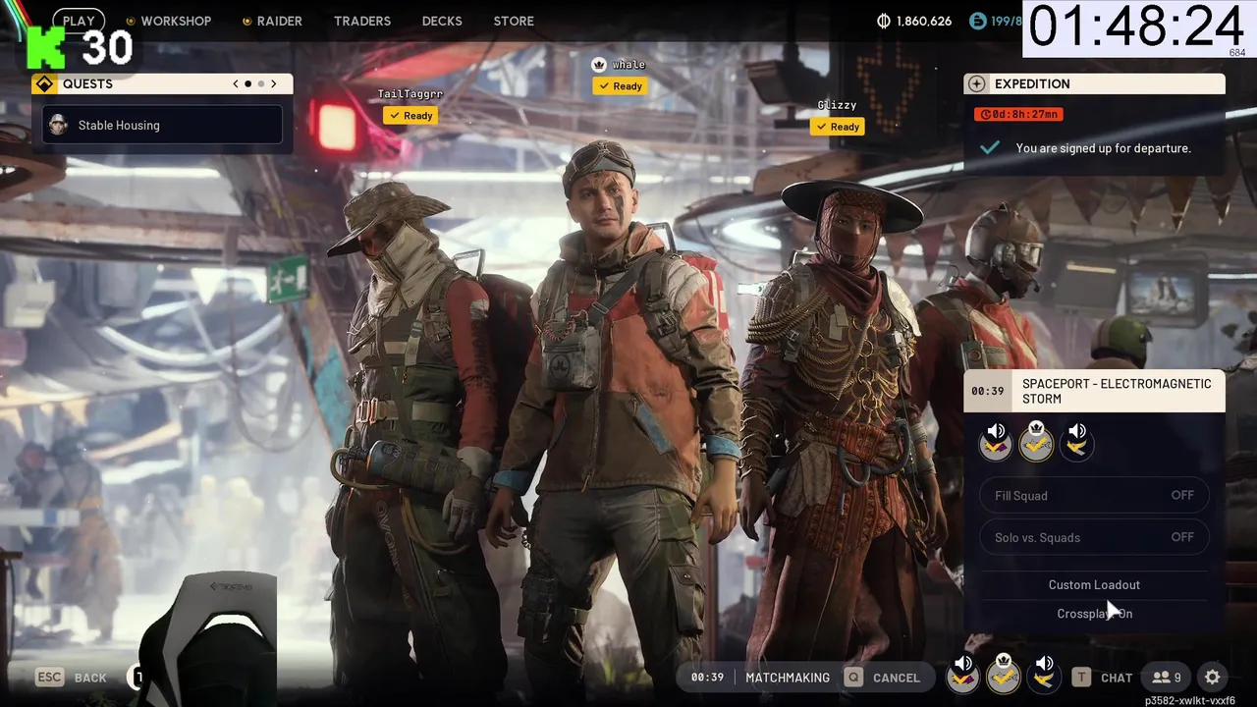Mute third squad member in bottom bar
Image resolution: width=1257 pixels, height=707 pixels.
(1044, 674)
